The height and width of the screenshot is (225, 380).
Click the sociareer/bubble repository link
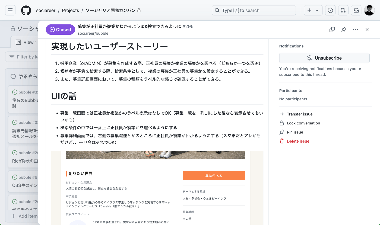coord(93,33)
